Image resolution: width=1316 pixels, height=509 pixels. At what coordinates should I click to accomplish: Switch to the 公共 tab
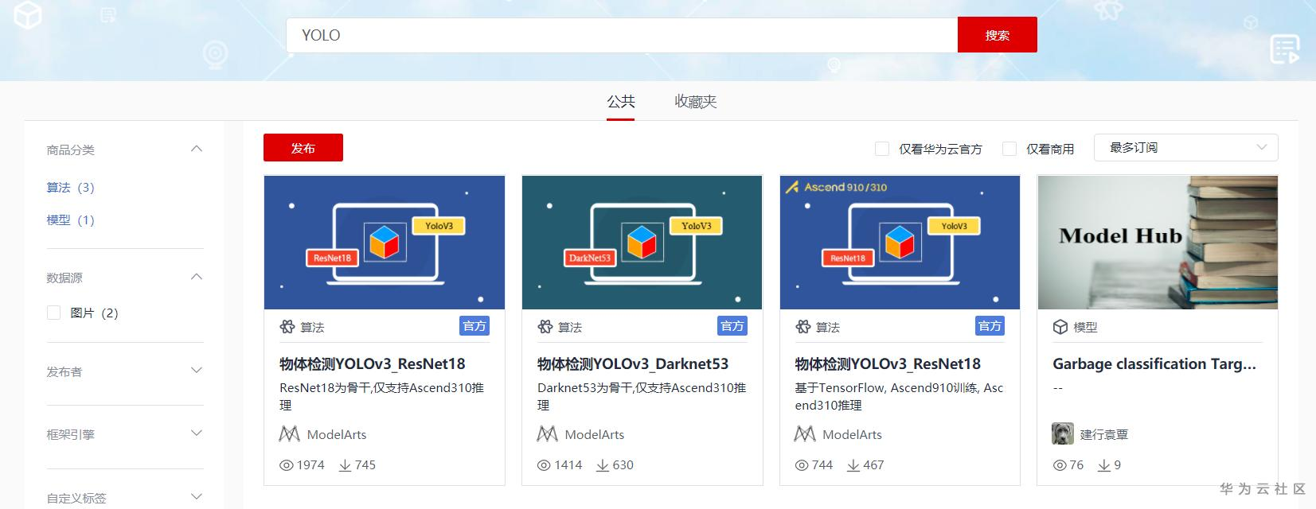point(621,102)
